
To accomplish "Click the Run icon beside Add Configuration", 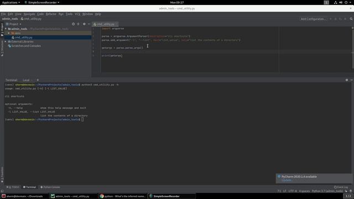I will [x=331, y=19].
